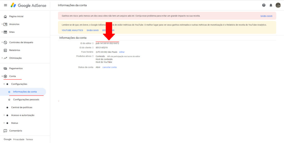Select the publisher ID pub-1413819135219872
The height and width of the screenshot is (143, 284).
pyautogui.click(x=107, y=44)
